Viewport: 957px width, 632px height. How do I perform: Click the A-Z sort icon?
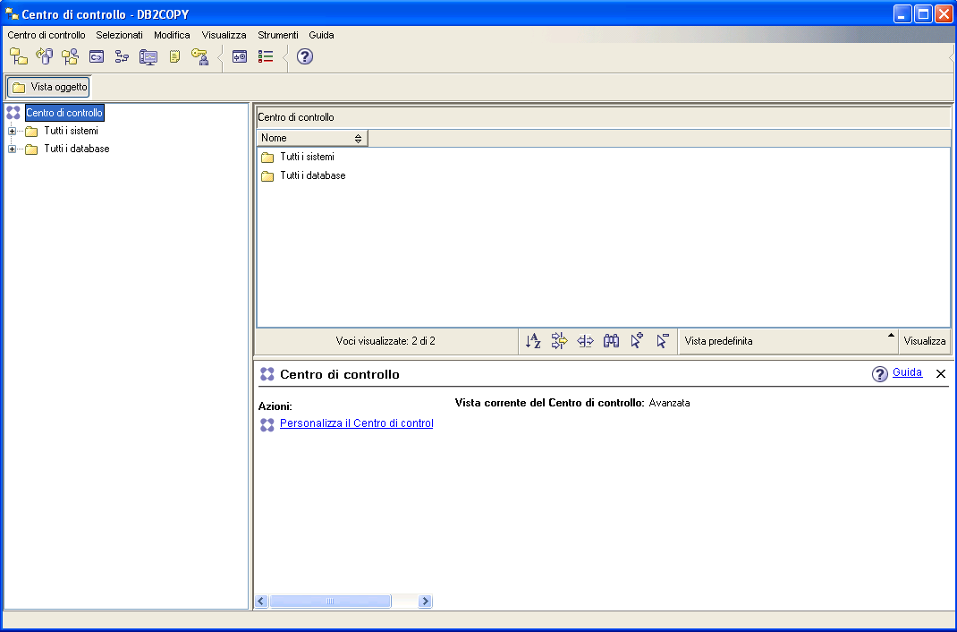click(x=533, y=341)
